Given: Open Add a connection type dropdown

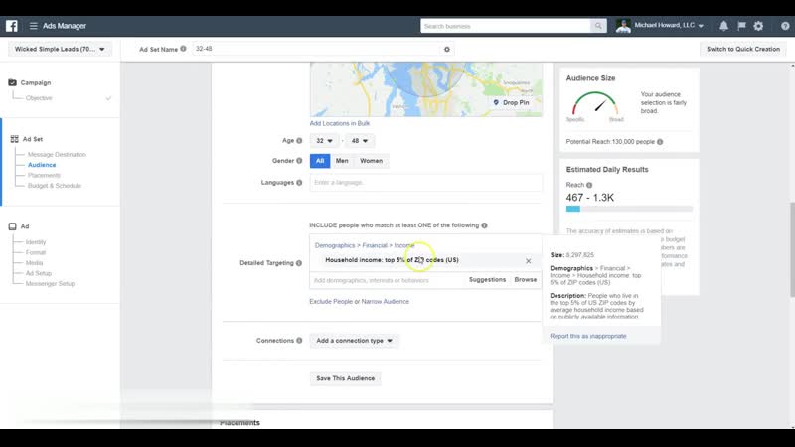Looking at the screenshot, I should click(x=354, y=341).
